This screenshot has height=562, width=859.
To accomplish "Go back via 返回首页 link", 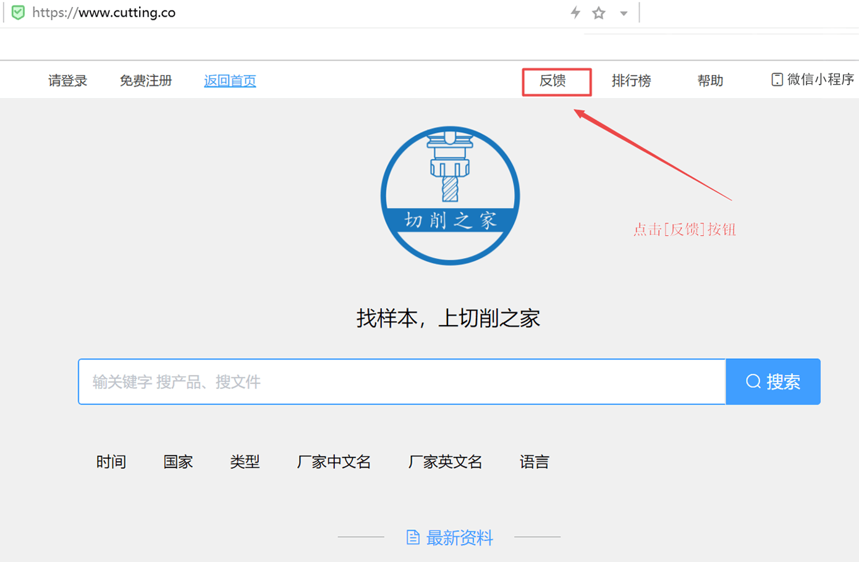I will [x=230, y=80].
